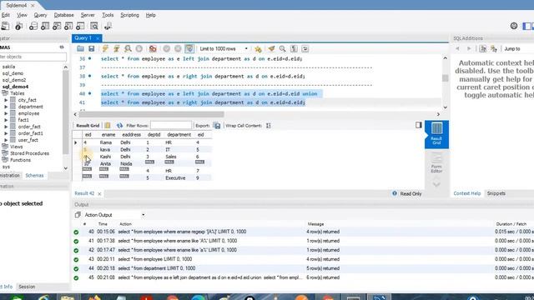Toggle stop-on-error execution button
This screenshot has width=534, height=300.
[x=153, y=48]
